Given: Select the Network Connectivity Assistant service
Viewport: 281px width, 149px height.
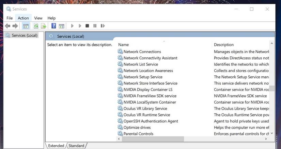Looking at the screenshot, I should click(150, 58).
